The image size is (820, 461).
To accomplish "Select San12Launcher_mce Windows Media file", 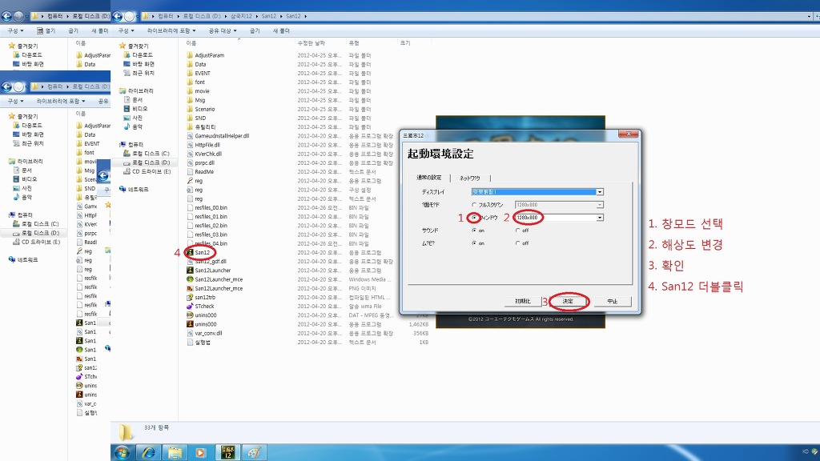I will pos(218,279).
